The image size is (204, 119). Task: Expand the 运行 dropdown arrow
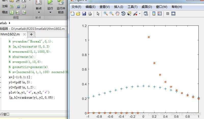coord(50,12)
